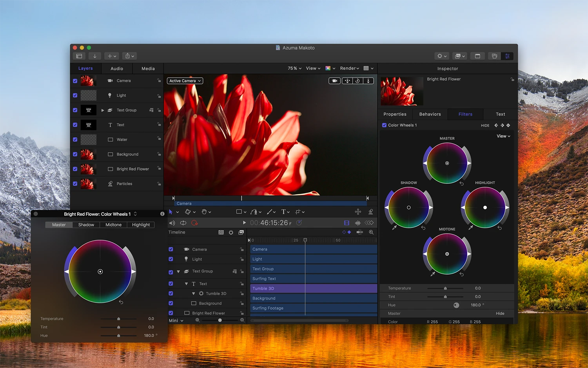Open the Active Camera dropdown
The height and width of the screenshot is (368, 588).
(185, 80)
